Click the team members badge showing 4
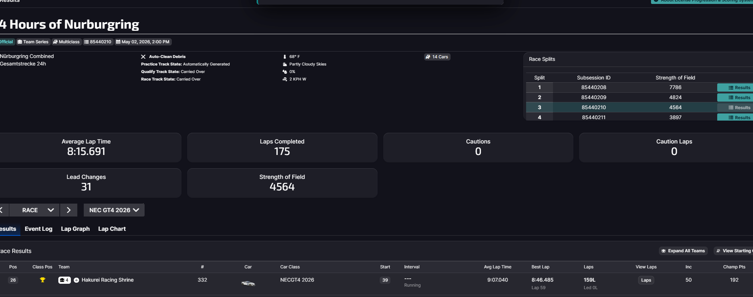The image size is (753, 297). click(x=64, y=280)
